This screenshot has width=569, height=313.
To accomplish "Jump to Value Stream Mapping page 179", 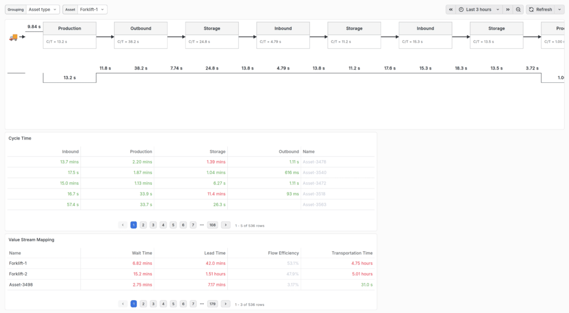I will (213, 304).
